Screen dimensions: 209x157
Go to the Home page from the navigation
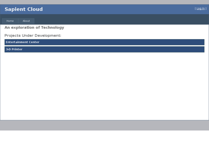tap(10, 21)
